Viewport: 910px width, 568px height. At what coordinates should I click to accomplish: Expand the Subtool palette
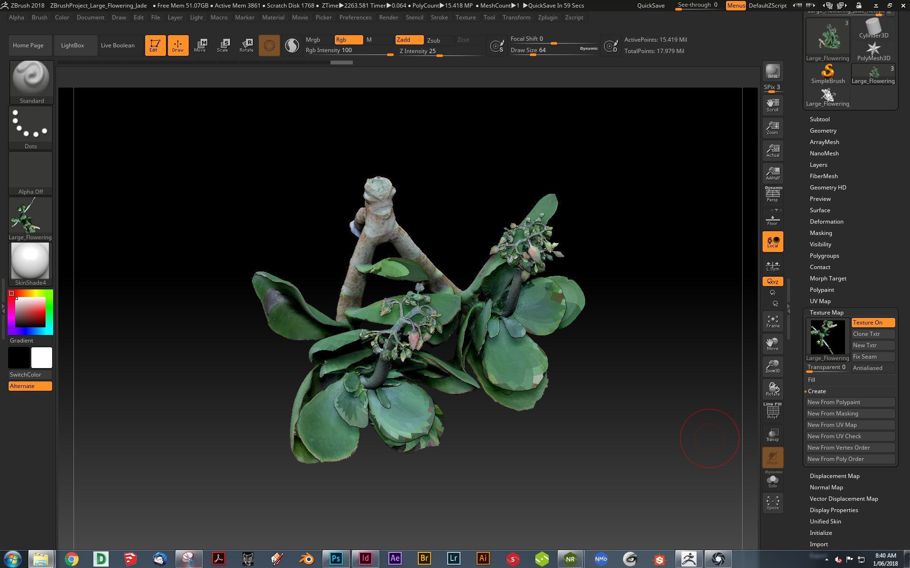[x=819, y=119]
